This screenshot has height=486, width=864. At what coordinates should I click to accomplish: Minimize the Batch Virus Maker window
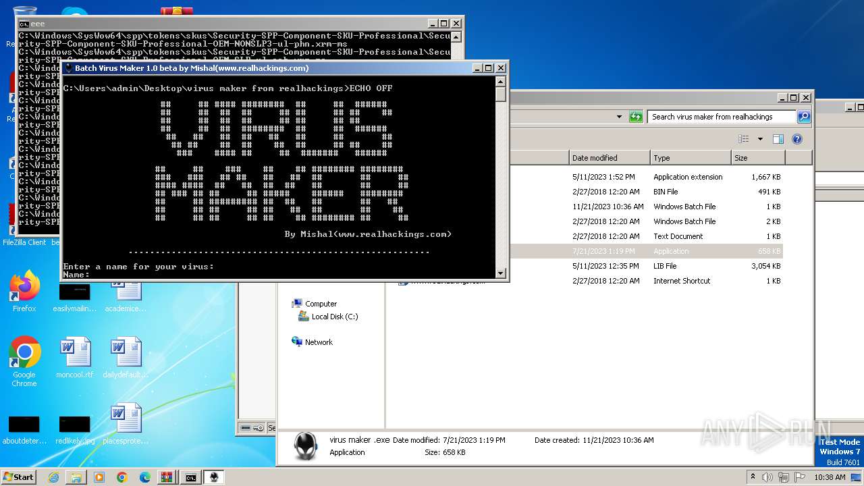(x=478, y=67)
